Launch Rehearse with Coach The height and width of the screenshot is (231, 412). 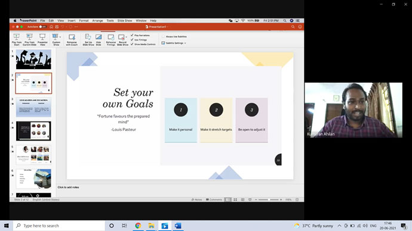tap(72, 39)
